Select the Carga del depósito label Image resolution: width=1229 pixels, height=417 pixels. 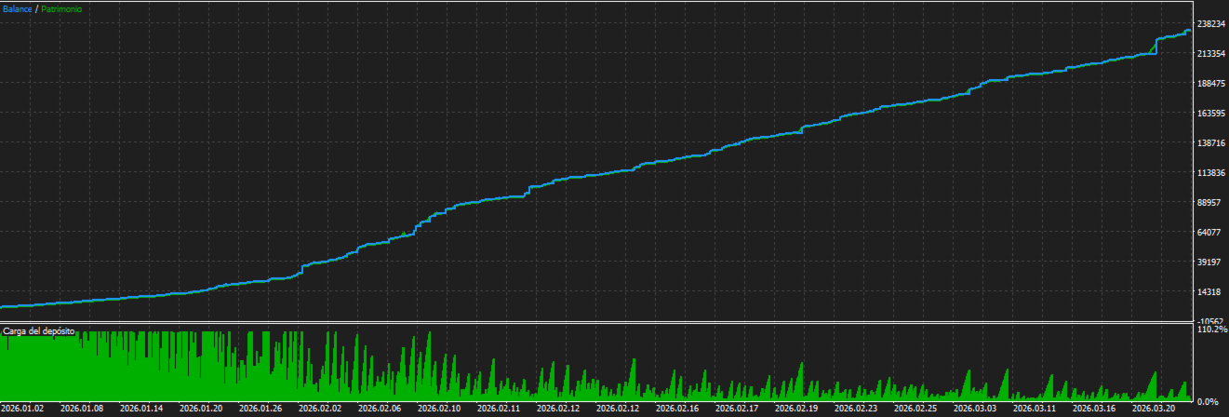(x=39, y=330)
